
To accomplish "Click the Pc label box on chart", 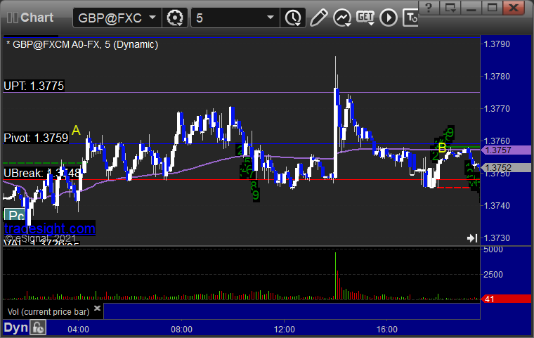I will click(x=14, y=215).
